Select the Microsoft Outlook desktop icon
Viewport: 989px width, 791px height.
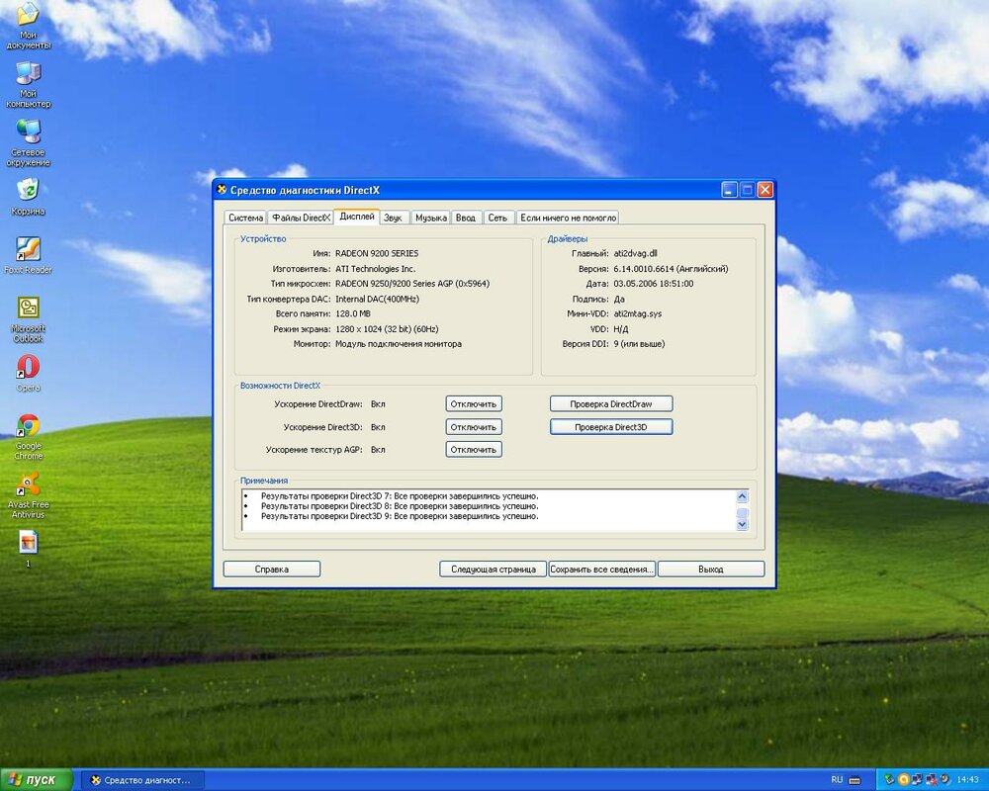click(28, 319)
